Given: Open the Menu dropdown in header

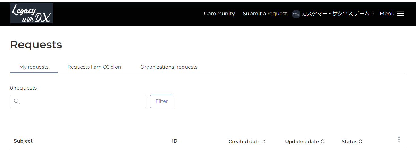Looking at the screenshot, I should (x=392, y=14).
